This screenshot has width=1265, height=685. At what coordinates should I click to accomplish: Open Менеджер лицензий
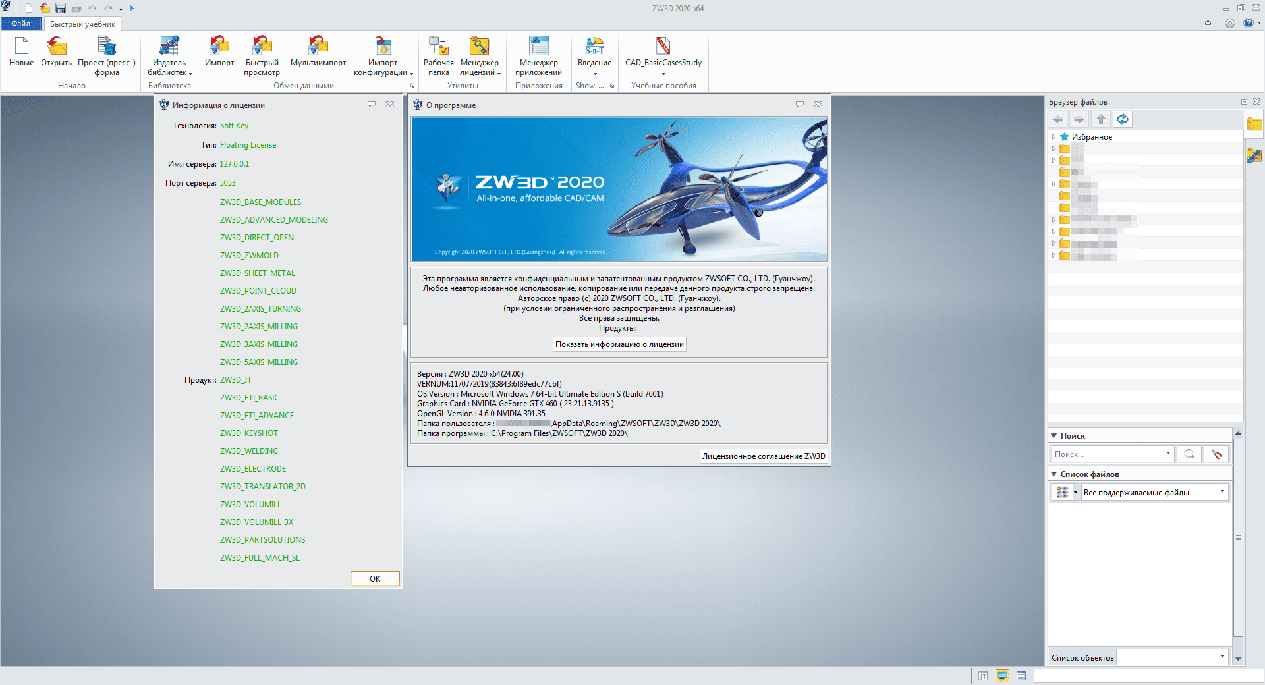480,57
